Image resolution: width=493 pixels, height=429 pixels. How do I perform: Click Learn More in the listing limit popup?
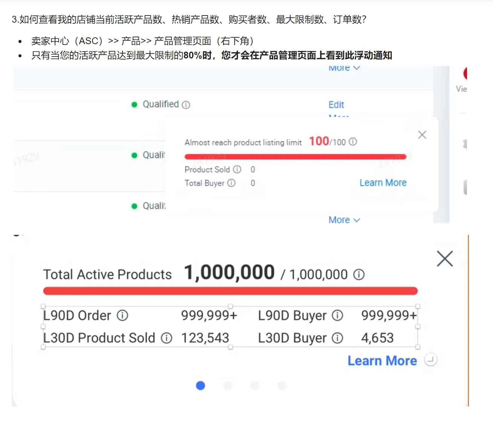[383, 182]
